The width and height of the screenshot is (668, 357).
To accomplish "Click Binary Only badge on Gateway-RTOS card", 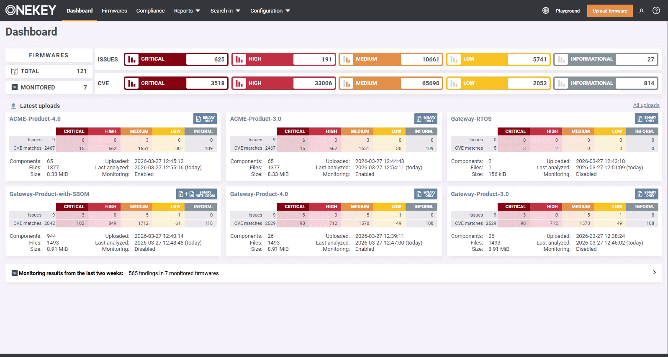I will coord(646,119).
